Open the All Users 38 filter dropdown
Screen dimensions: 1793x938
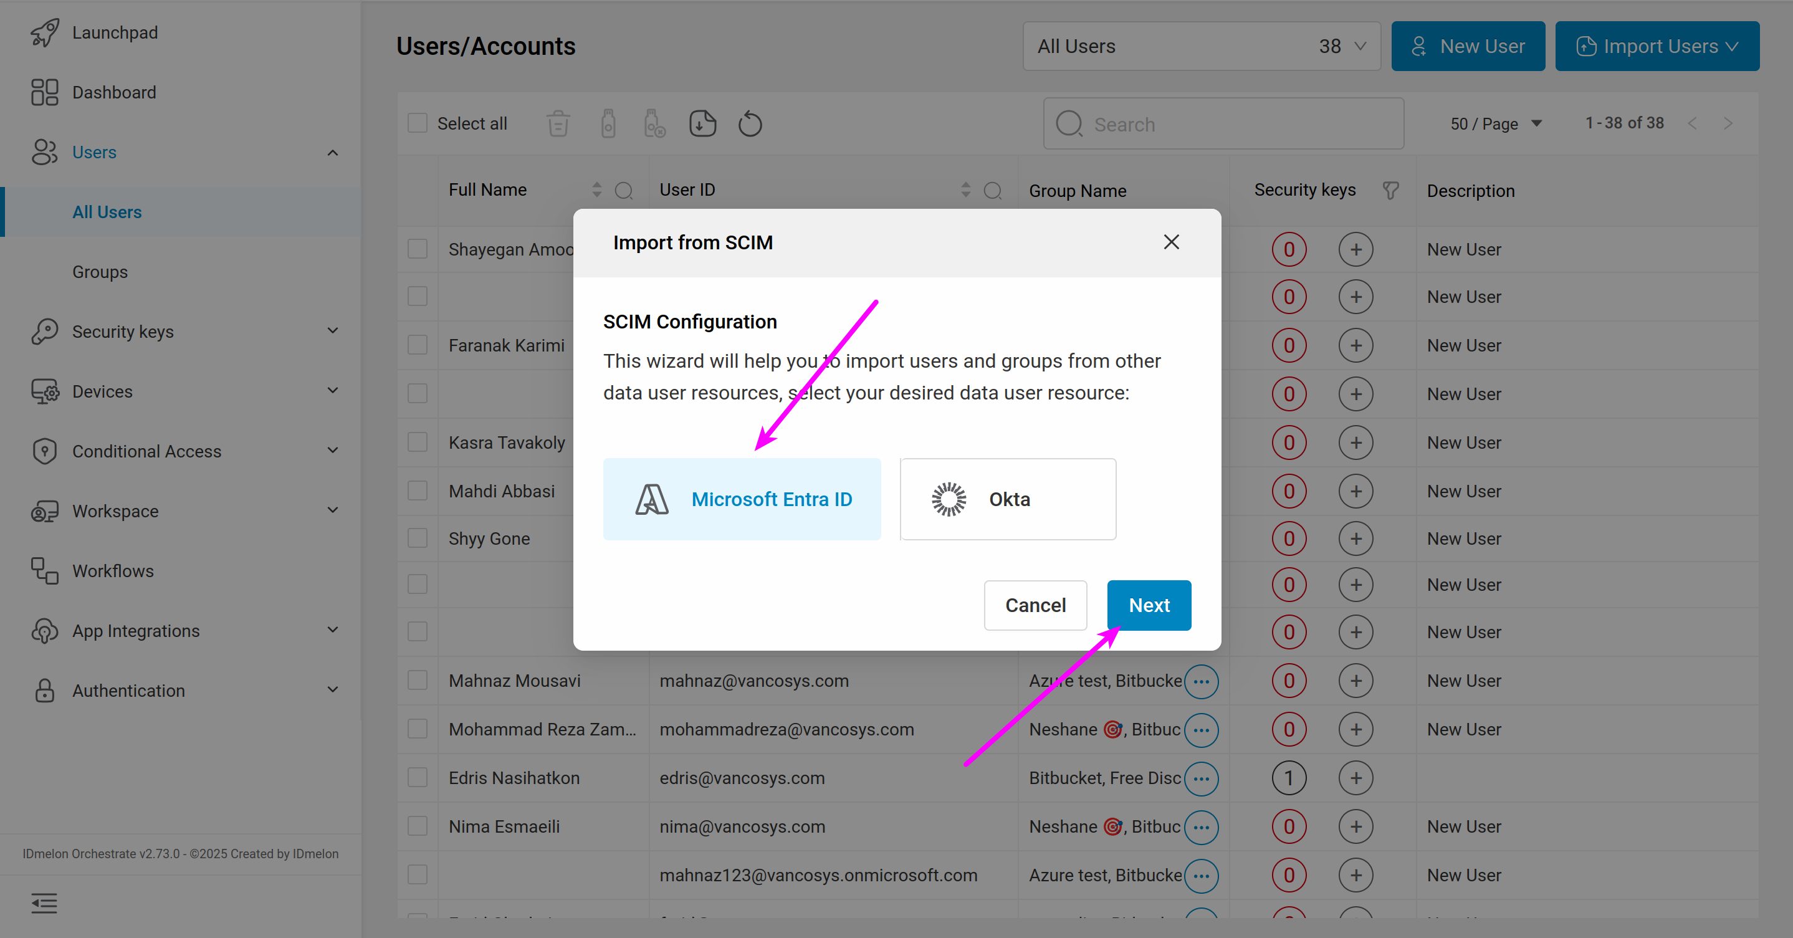tap(1202, 46)
